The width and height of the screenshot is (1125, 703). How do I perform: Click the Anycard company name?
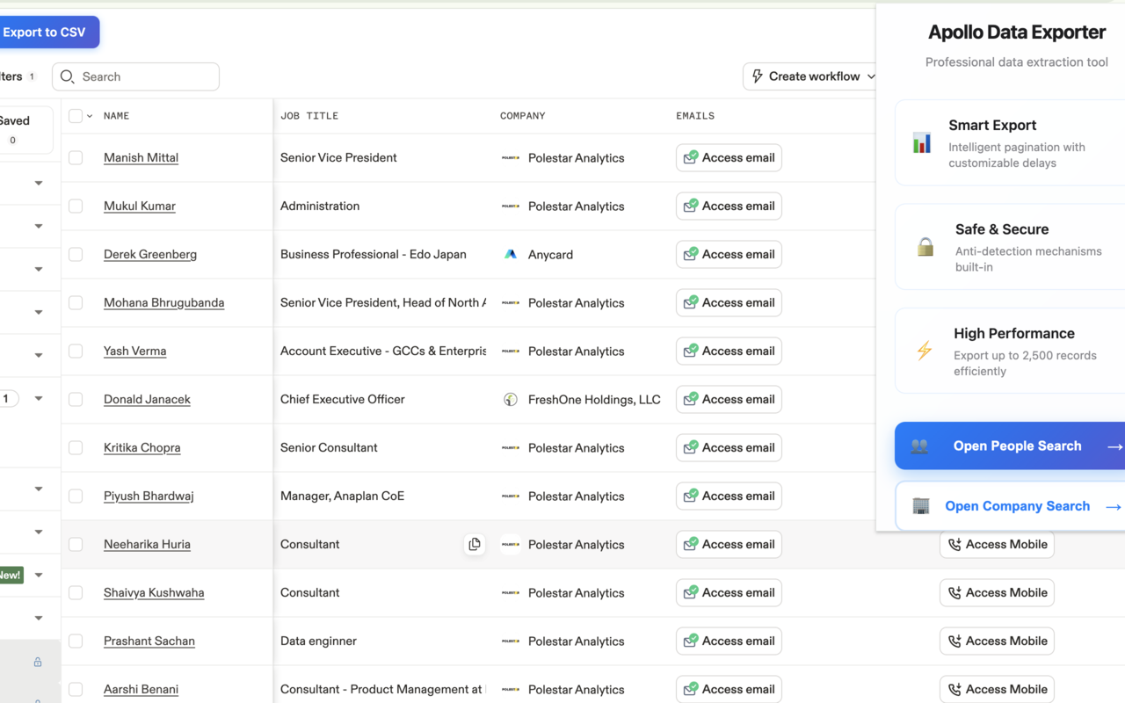[550, 255]
